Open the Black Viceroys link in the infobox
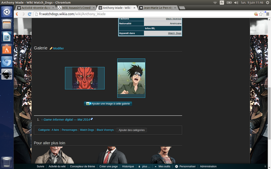The width and height of the screenshot is (271, 169). [x=174, y=19]
